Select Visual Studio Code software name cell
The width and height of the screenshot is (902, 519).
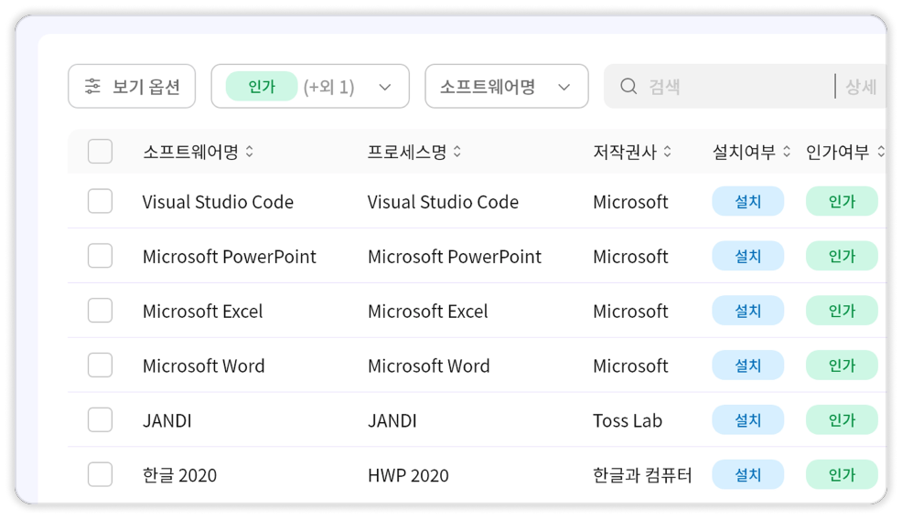(x=218, y=202)
